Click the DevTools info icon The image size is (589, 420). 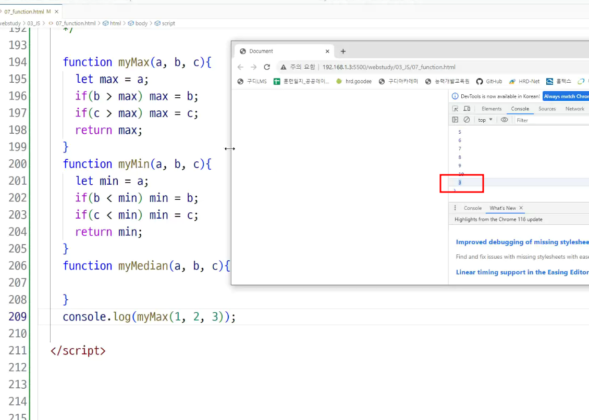pos(455,96)
